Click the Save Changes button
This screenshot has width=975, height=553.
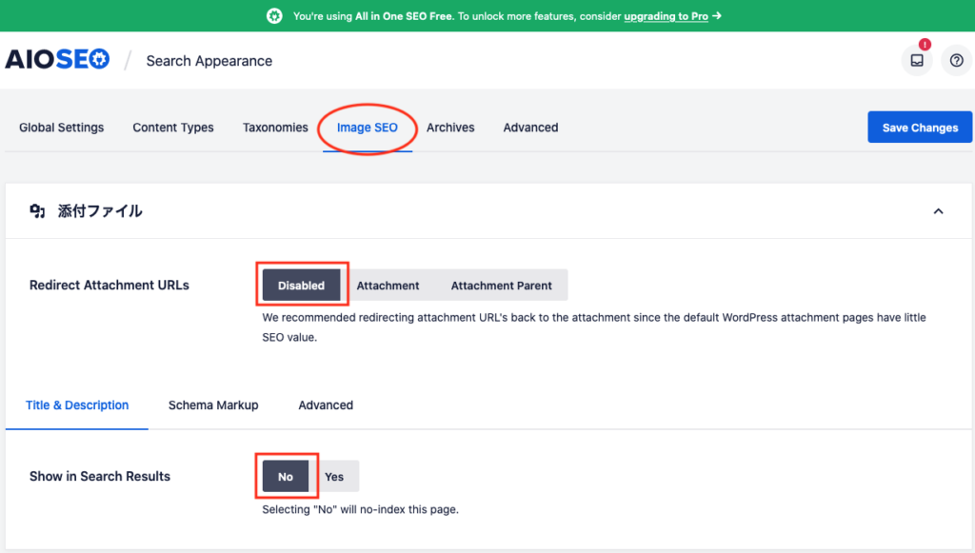(x=919, y=128)
